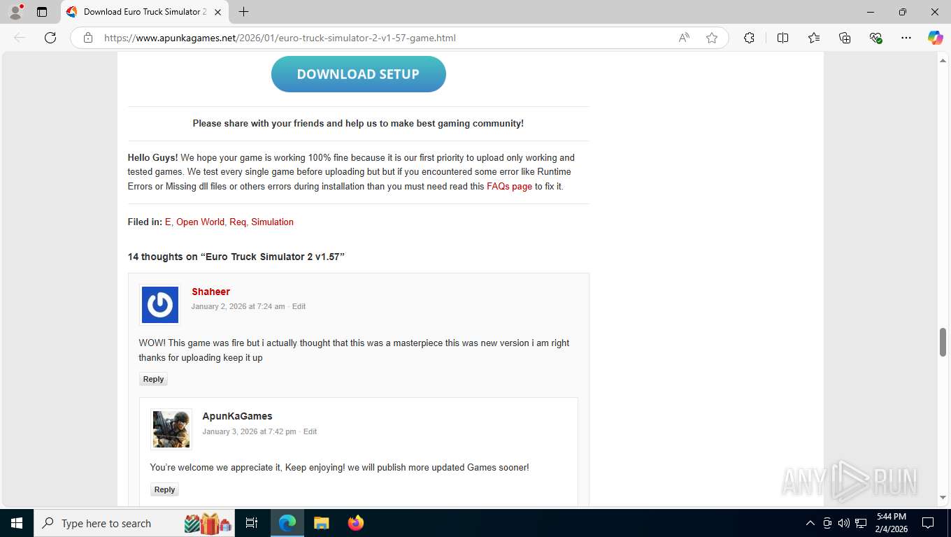Open Favorites list icon
Viewport: 951px width, 537px height.
[814, 38]
